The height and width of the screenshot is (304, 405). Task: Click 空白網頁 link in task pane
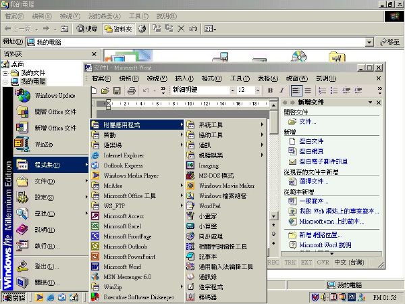tap(311, 151)
